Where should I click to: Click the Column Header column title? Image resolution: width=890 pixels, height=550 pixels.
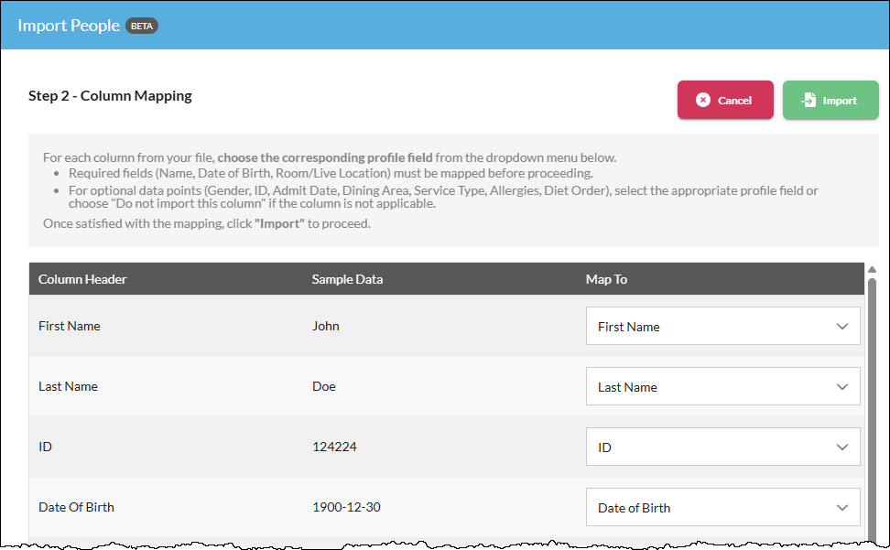82,279
